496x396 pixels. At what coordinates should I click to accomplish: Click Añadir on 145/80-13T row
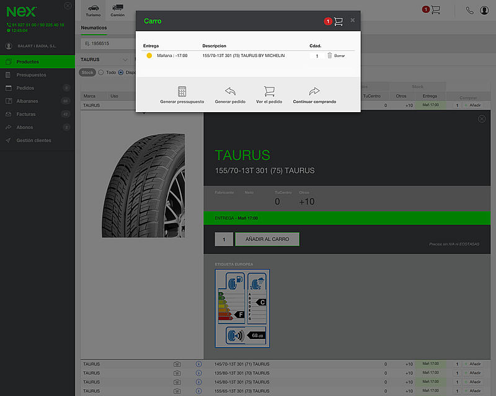point(472,382)
